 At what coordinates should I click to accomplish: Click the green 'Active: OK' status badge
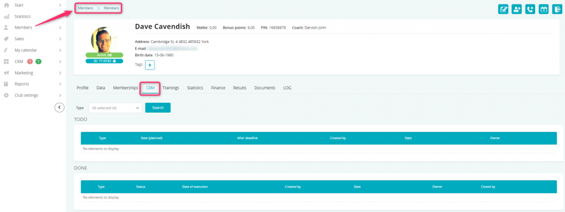point(104,55)
